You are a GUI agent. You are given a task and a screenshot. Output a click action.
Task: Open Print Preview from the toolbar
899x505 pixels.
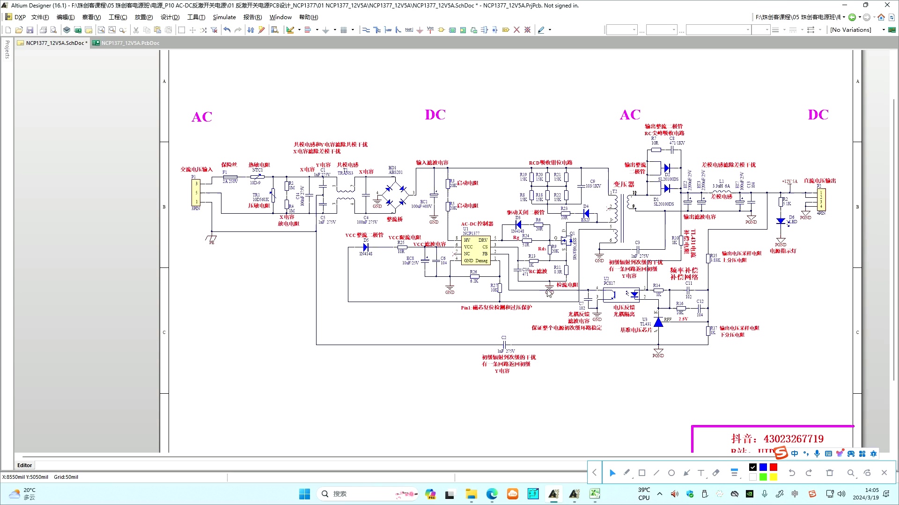54,30
